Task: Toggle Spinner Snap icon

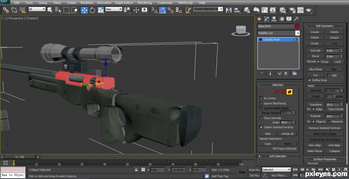Action: click(179, 10)
